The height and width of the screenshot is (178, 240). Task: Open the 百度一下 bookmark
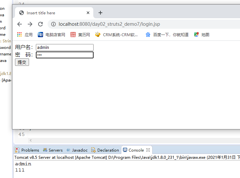[167, 35]
